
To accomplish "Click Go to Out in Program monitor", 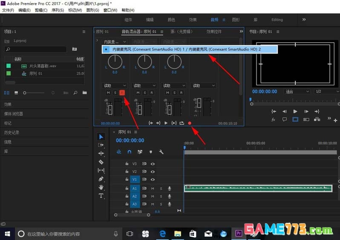I will [317, 111].
